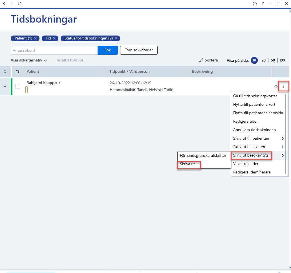Click the Sök search button
The image size is (291, 273).
coord(108,50)
